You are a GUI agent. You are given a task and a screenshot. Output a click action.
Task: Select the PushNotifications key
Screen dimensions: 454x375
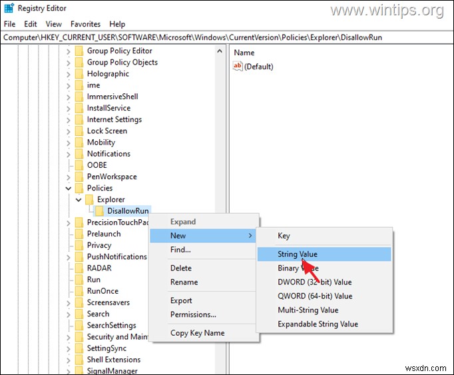(117, 256)
